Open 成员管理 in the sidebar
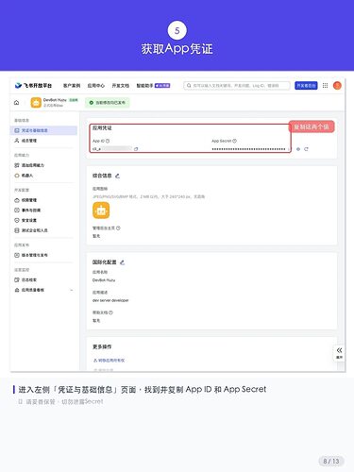Viewport: 354px width, 472px height. tap(25, 141)
